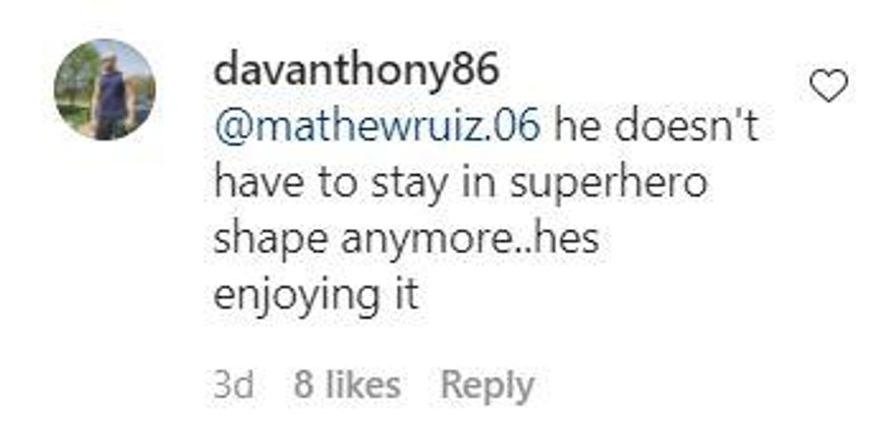
Task: Click the round profile thumbnail of davanthony86
Action: (x=105, y=90)
